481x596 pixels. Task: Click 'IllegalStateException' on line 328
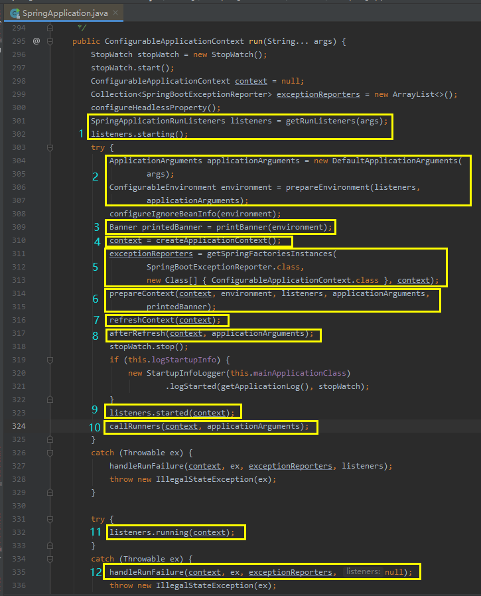(204, 479)
